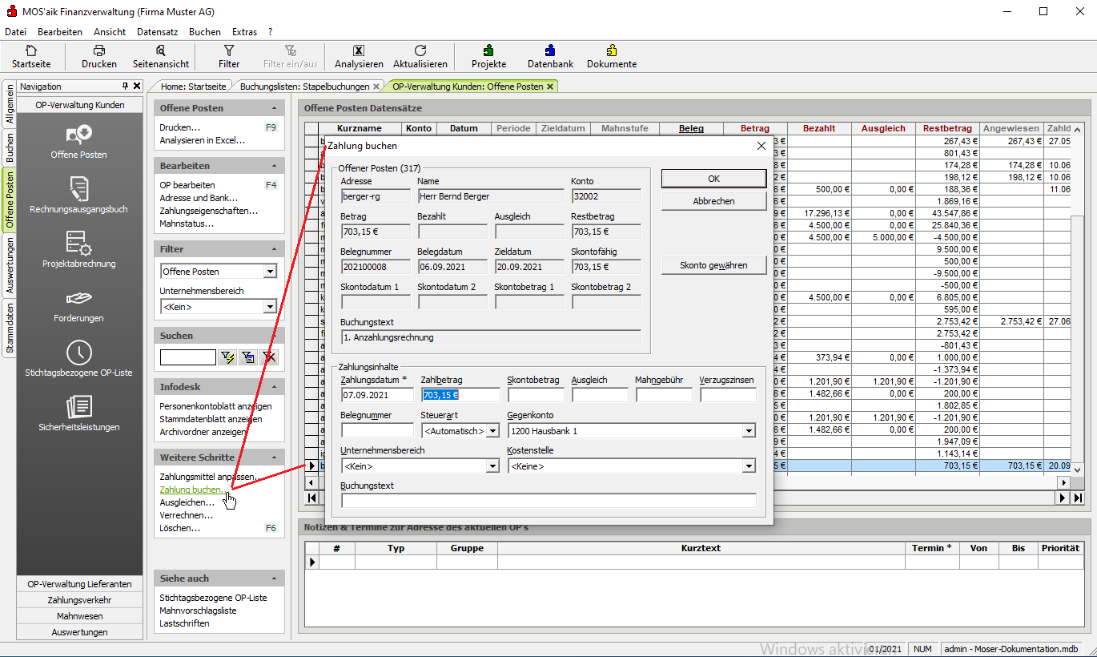This screenshot has height=657, width=1097.
Task: Expand the Steuerart dropdown
Action: 492,431
